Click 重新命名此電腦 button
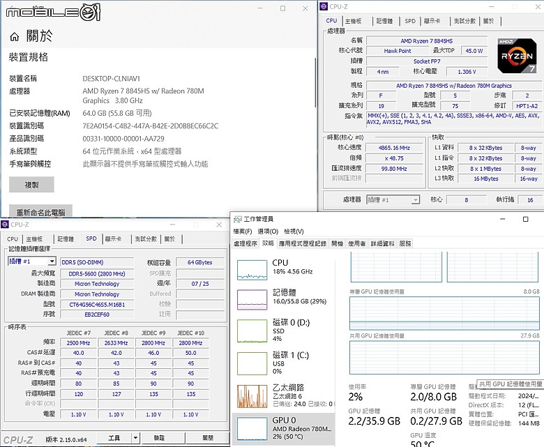The height and width of the screenshot is (447, 544). coord(40,211)
